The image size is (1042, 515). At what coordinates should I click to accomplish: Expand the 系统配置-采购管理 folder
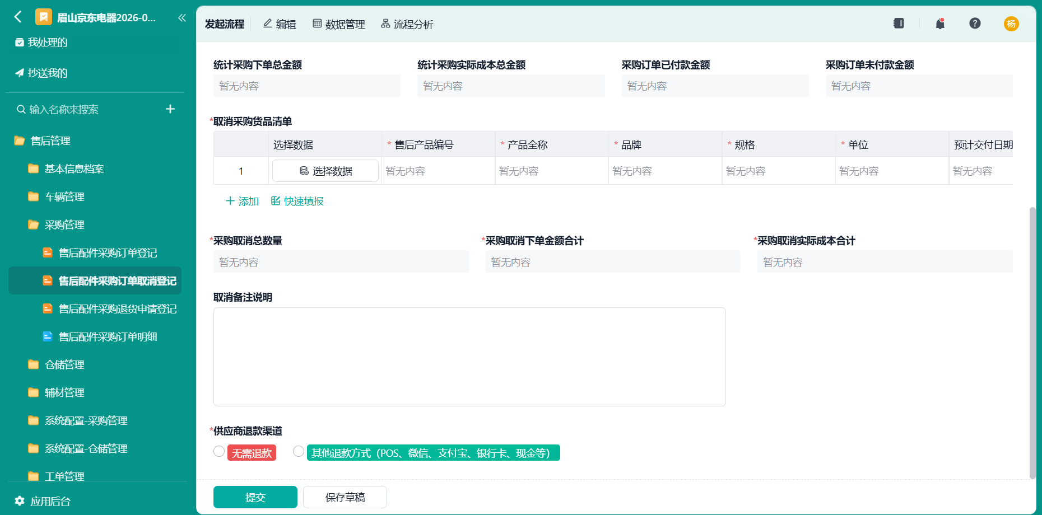click(34, 420)
